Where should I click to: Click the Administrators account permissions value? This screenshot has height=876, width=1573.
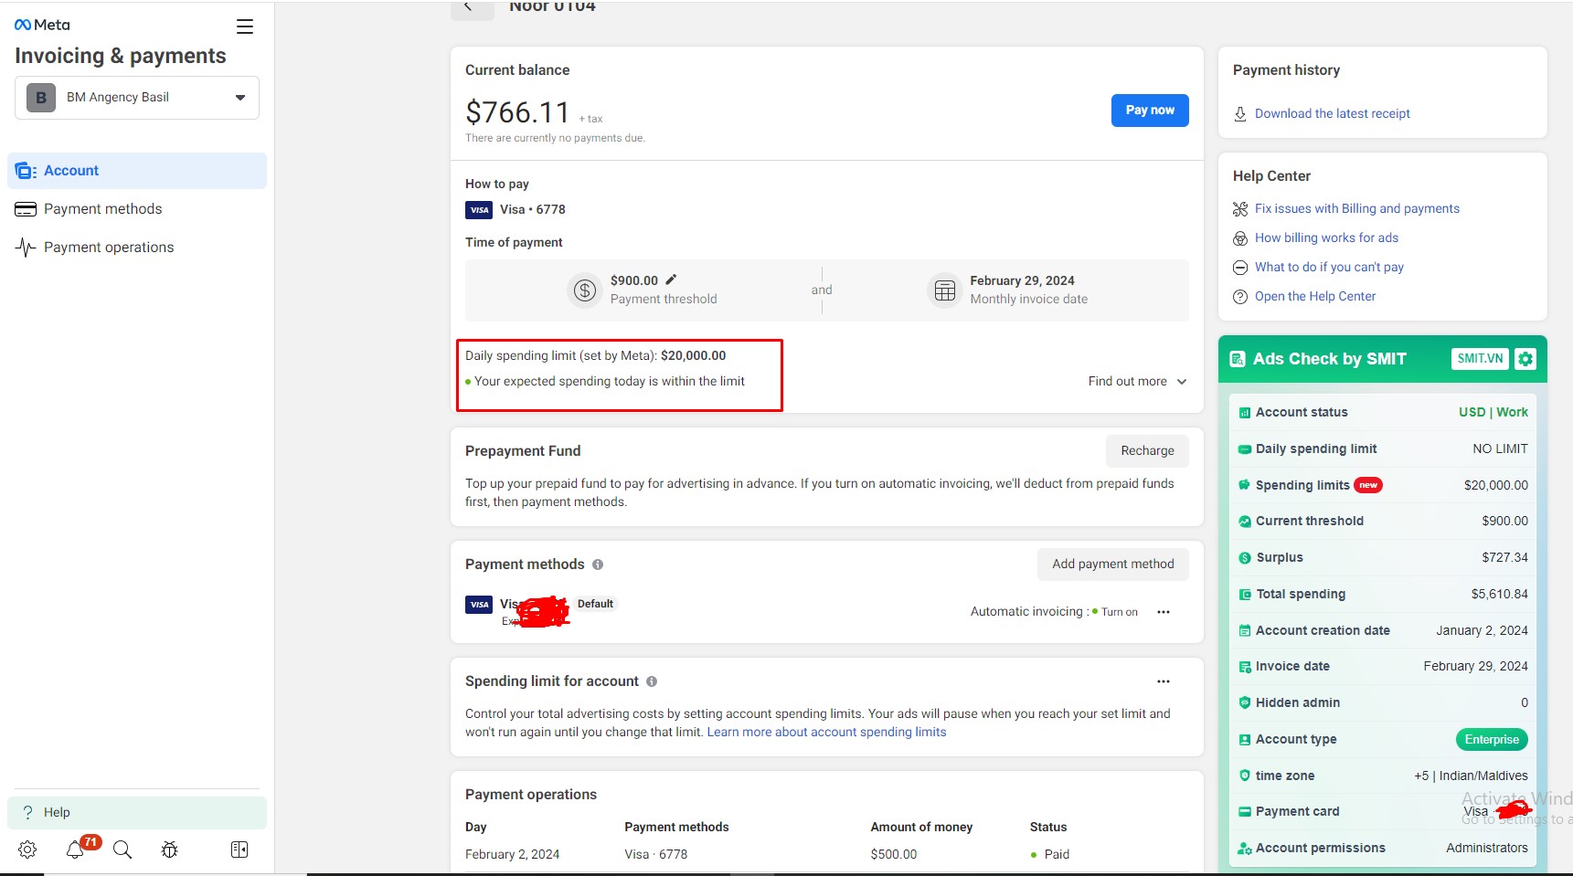pyautogui.click(x=1487, y=849)
